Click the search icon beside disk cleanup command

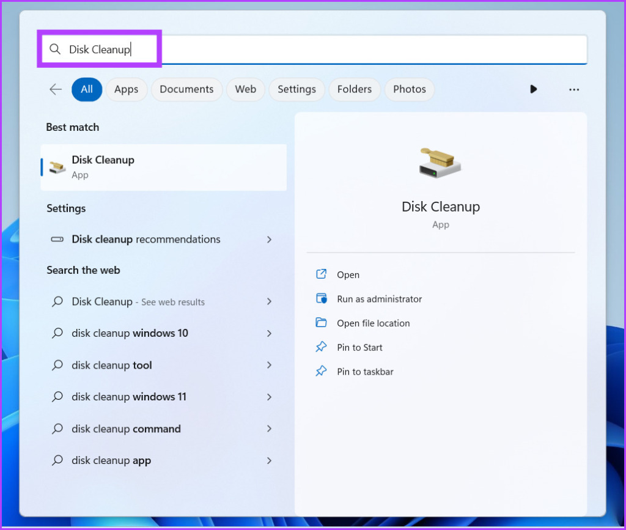tap(57, 429)
